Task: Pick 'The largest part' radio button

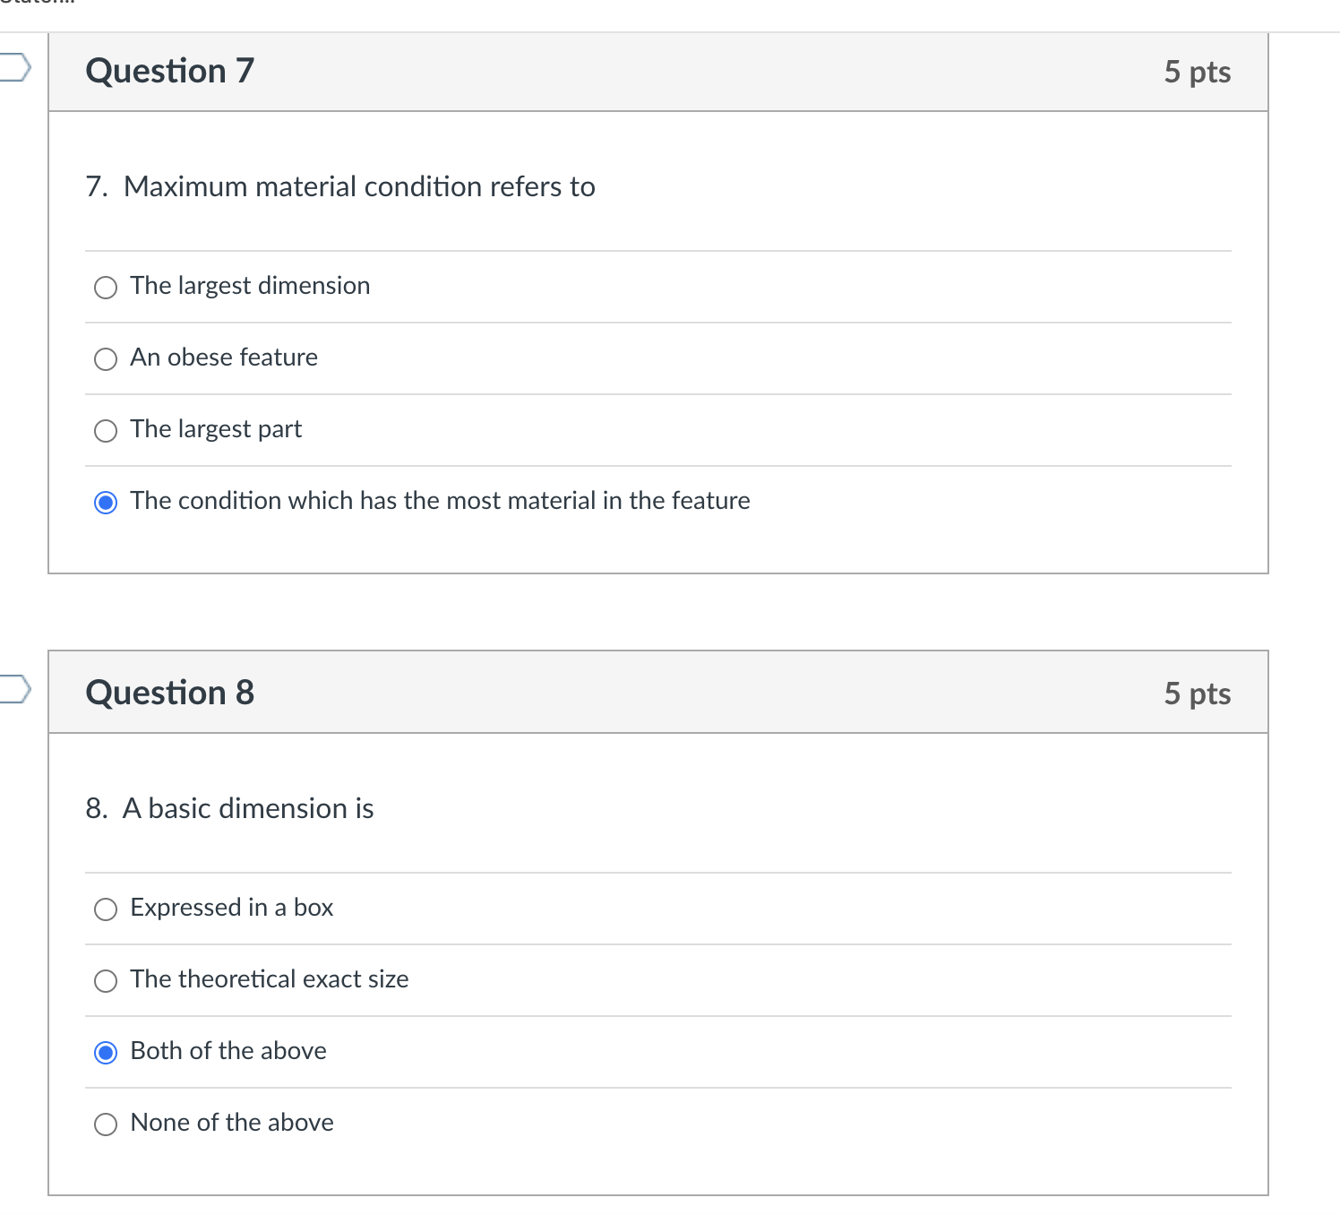Action: coord(106,431)
